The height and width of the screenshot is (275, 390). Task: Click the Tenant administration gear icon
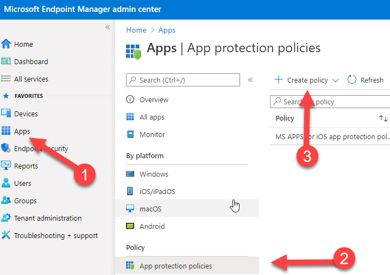(x=6, y=217)
